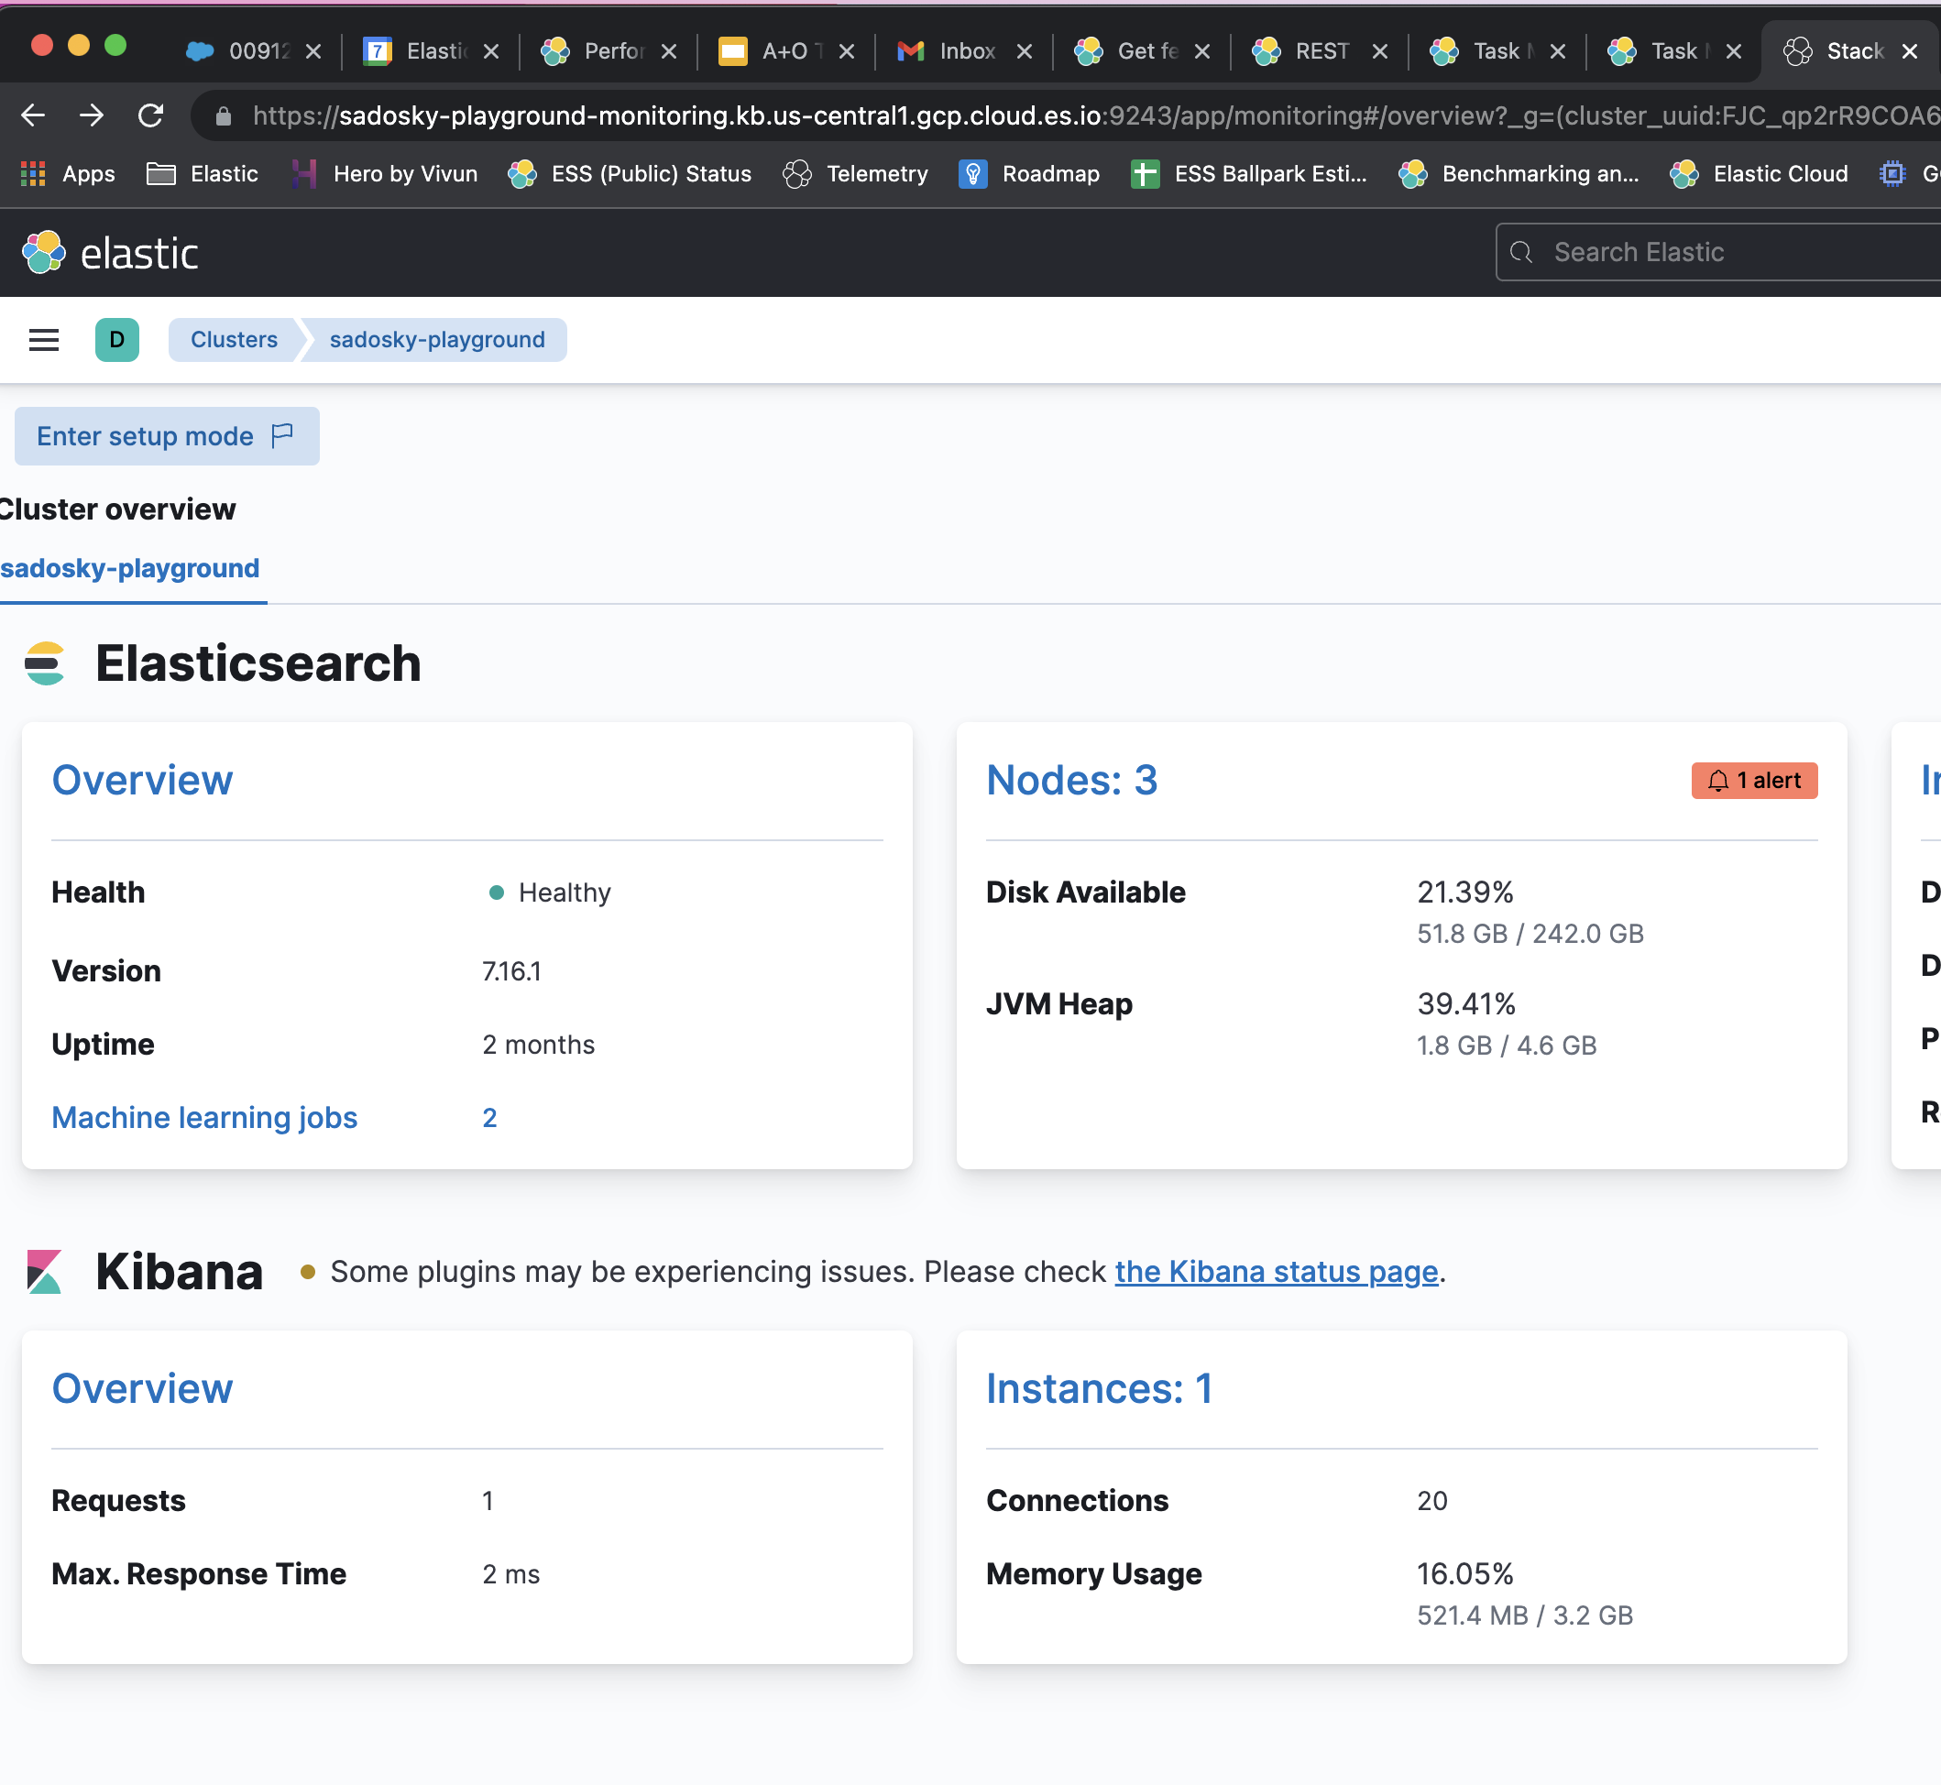Open Benchmarking an... bookmark

1518,174
